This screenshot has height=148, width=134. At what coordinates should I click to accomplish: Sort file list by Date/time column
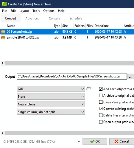(x=108, y=26)
